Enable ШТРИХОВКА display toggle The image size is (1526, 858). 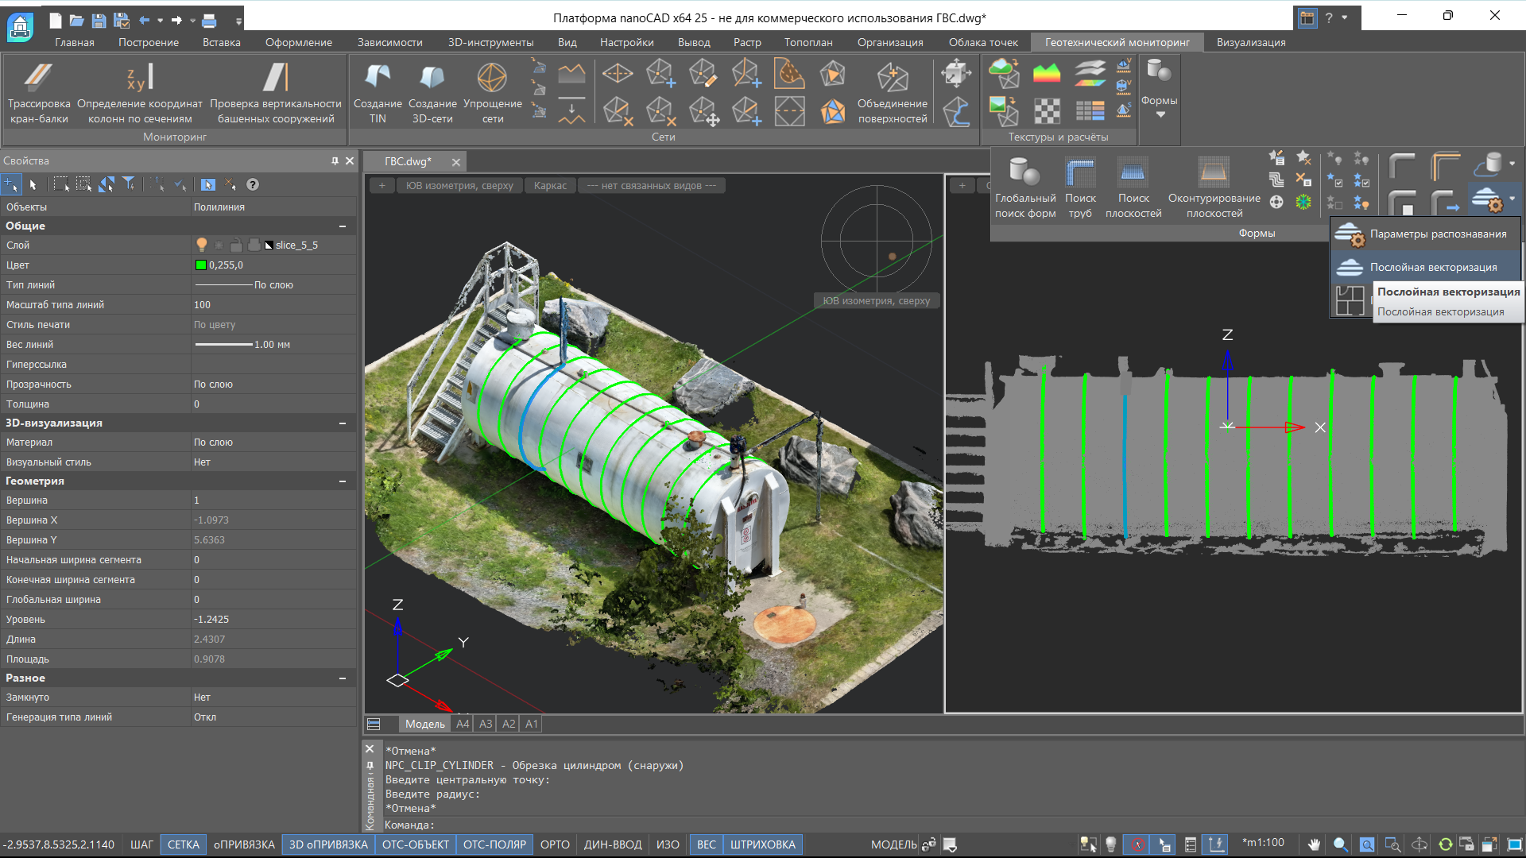(762, 844)
